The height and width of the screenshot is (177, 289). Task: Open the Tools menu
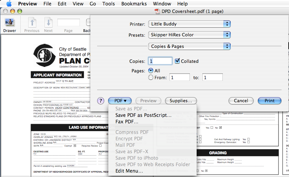pyautogui.click(x=109, y=4)
